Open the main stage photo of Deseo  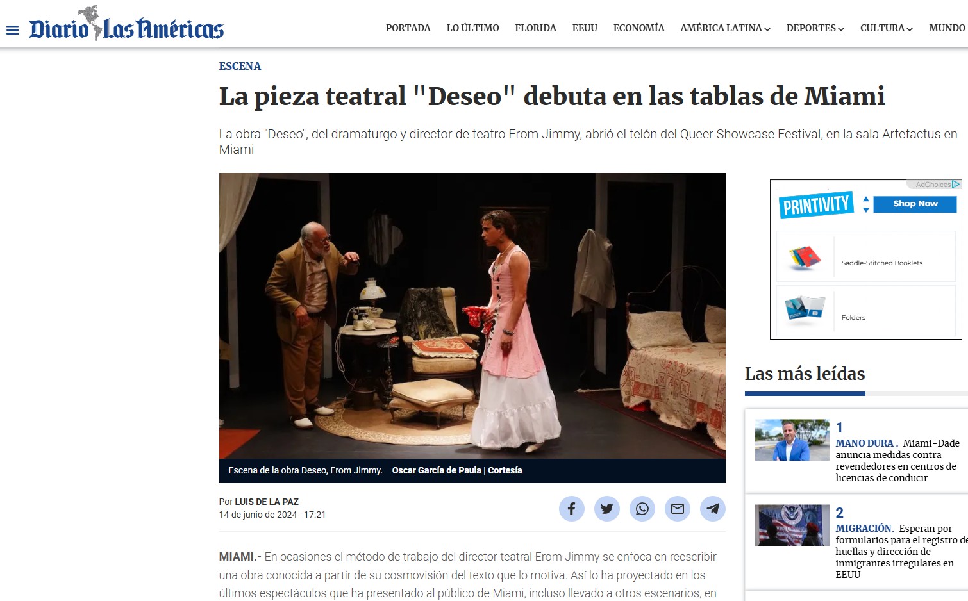click(x=472, y=315)
